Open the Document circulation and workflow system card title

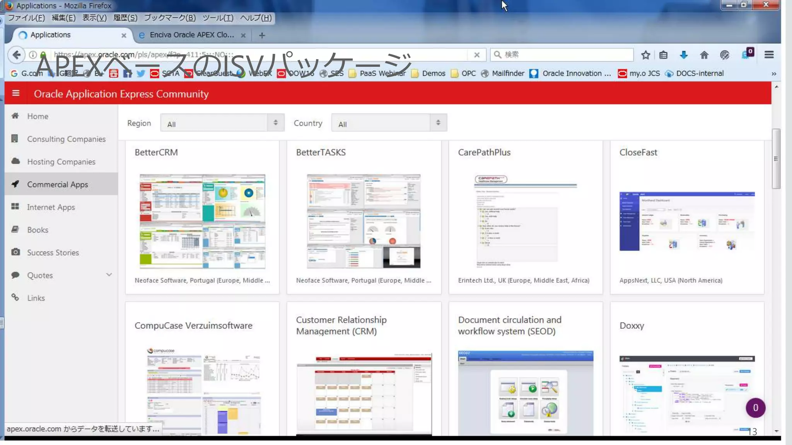pos(510,326)
